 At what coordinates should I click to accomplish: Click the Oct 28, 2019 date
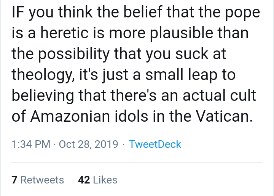pyautogui.click(x=88, y=144)
